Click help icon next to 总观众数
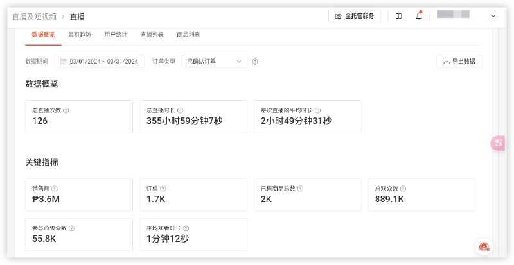Screen dimensions: 514x265 point(403,189)
